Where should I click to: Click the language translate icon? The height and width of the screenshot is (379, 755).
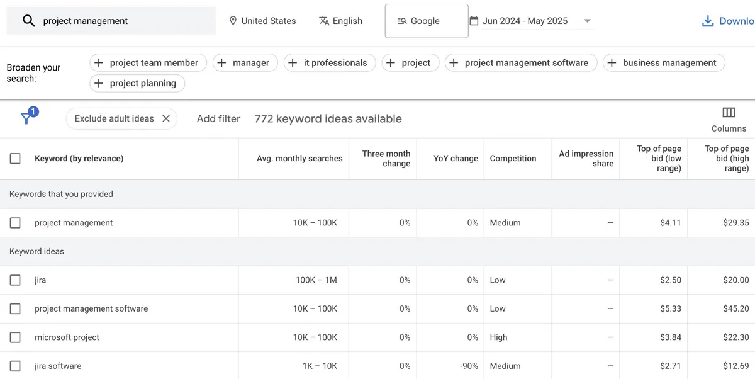[324, 21]
